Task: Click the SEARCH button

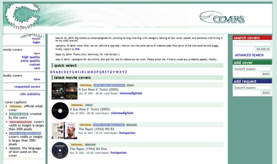Action: (263, 49)
